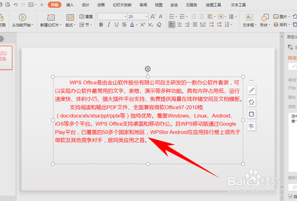Click the print preview magnifier icon

(x=8, y=5)
